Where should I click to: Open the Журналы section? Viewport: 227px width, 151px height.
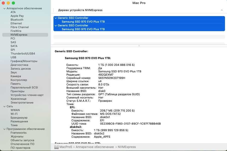point(17,136)
